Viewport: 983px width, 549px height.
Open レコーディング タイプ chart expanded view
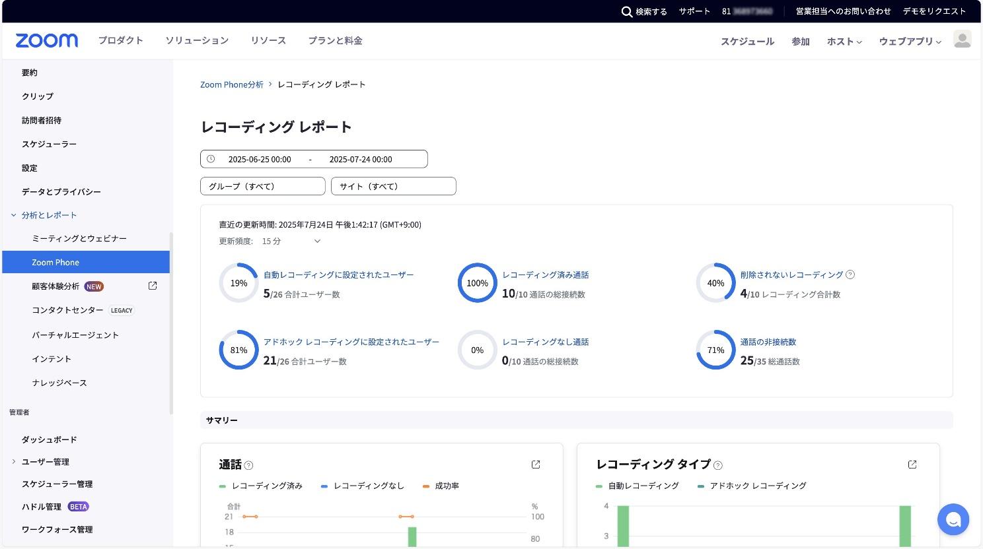pyautogui.click(x=912, y=465)
